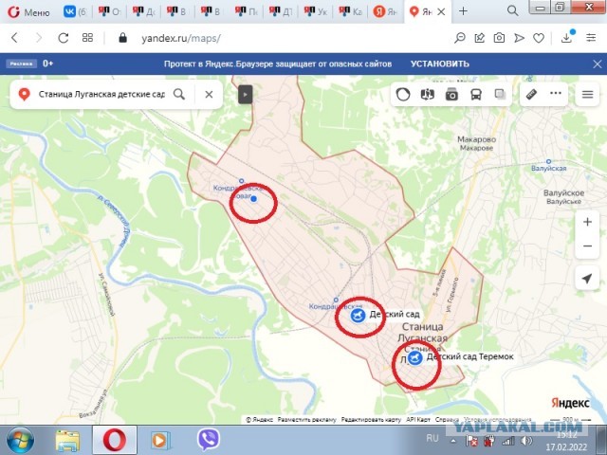This screenshot has height=455, width=607.
Task: Switch to the tab labeled Ка
Action: pyautogui.click(x=351, y=11)
